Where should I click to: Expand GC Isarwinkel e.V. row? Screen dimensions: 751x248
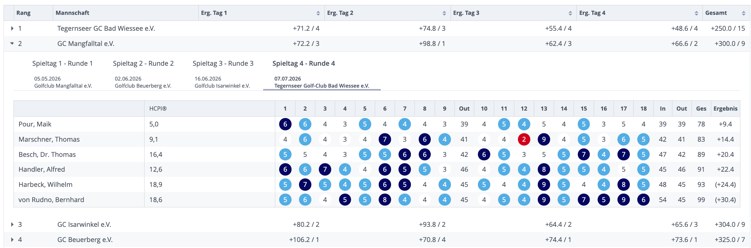(x=12, y=224)
